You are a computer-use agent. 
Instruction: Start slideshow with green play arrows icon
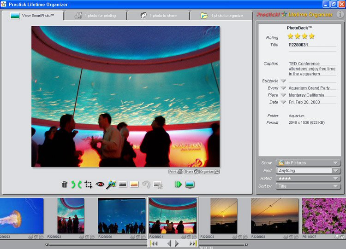[178, 185]
